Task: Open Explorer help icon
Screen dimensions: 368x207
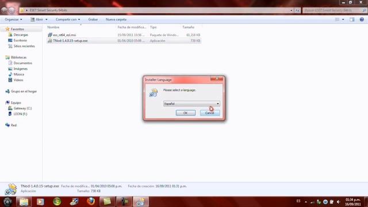Action: [362, 20]
